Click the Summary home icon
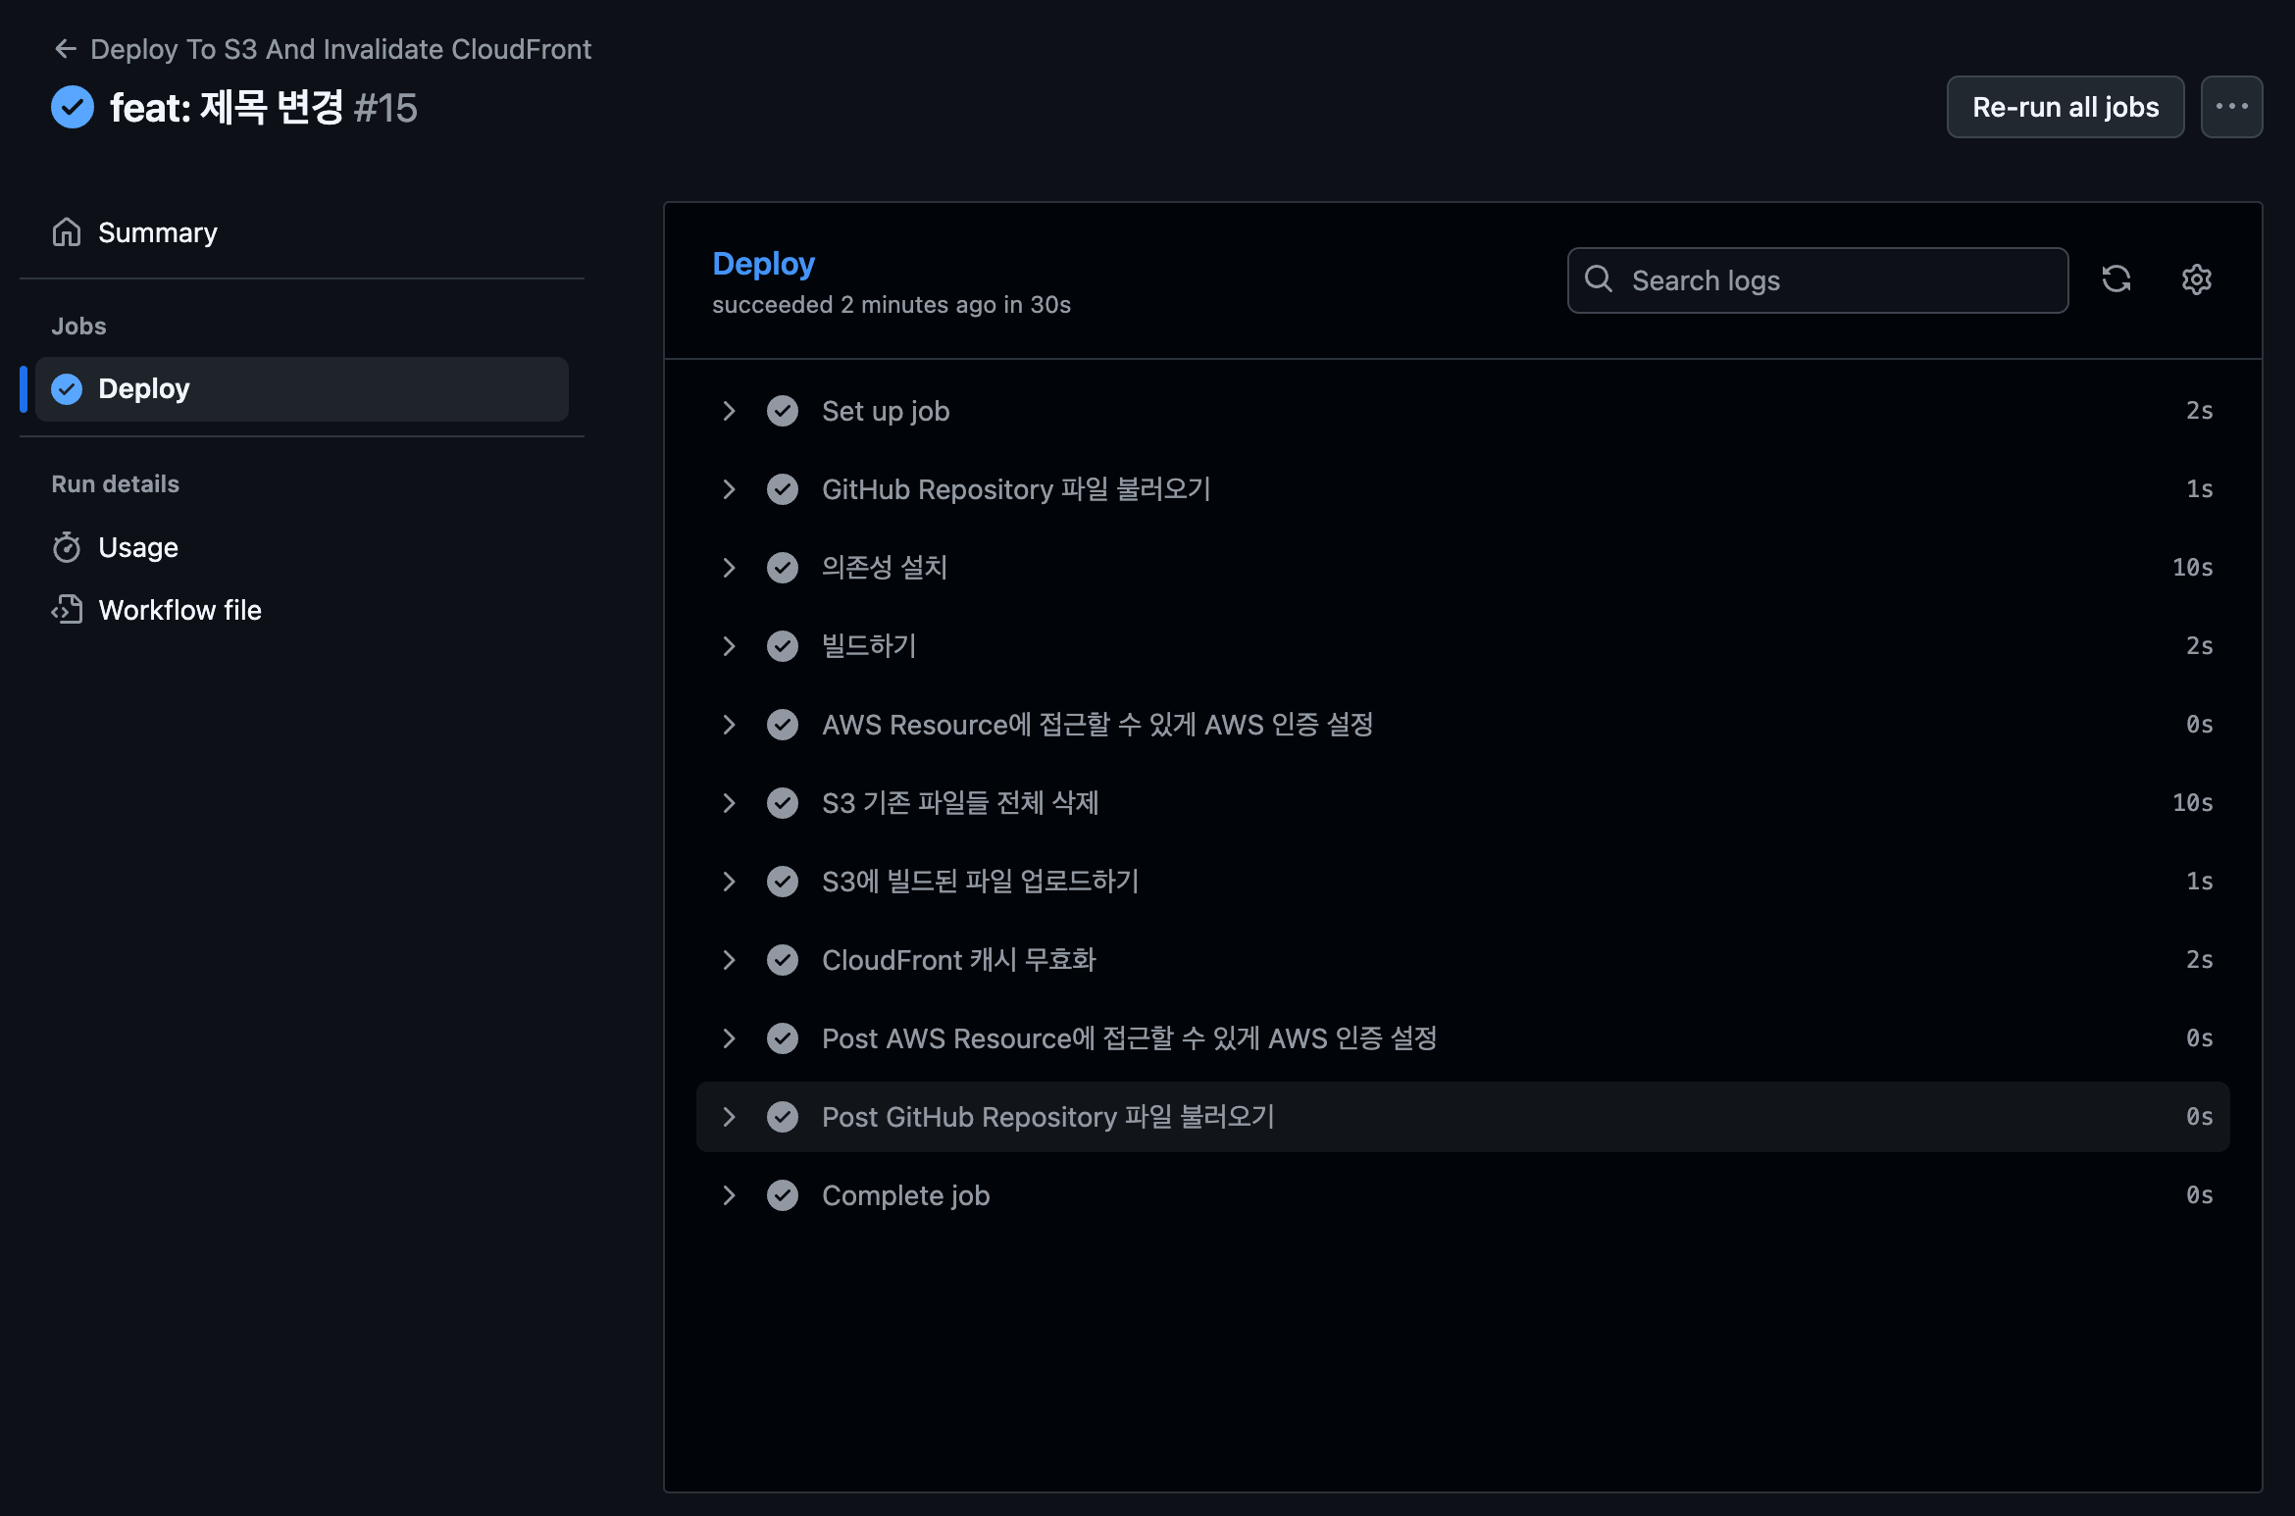2295x1516 pixels. click(x=67, y=232)
